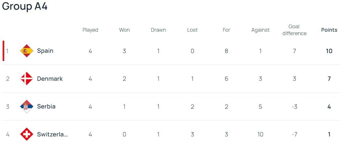The height and width of the screenshot is (145, 340).
Task: Click the Won column header
Action: point(124,30)
